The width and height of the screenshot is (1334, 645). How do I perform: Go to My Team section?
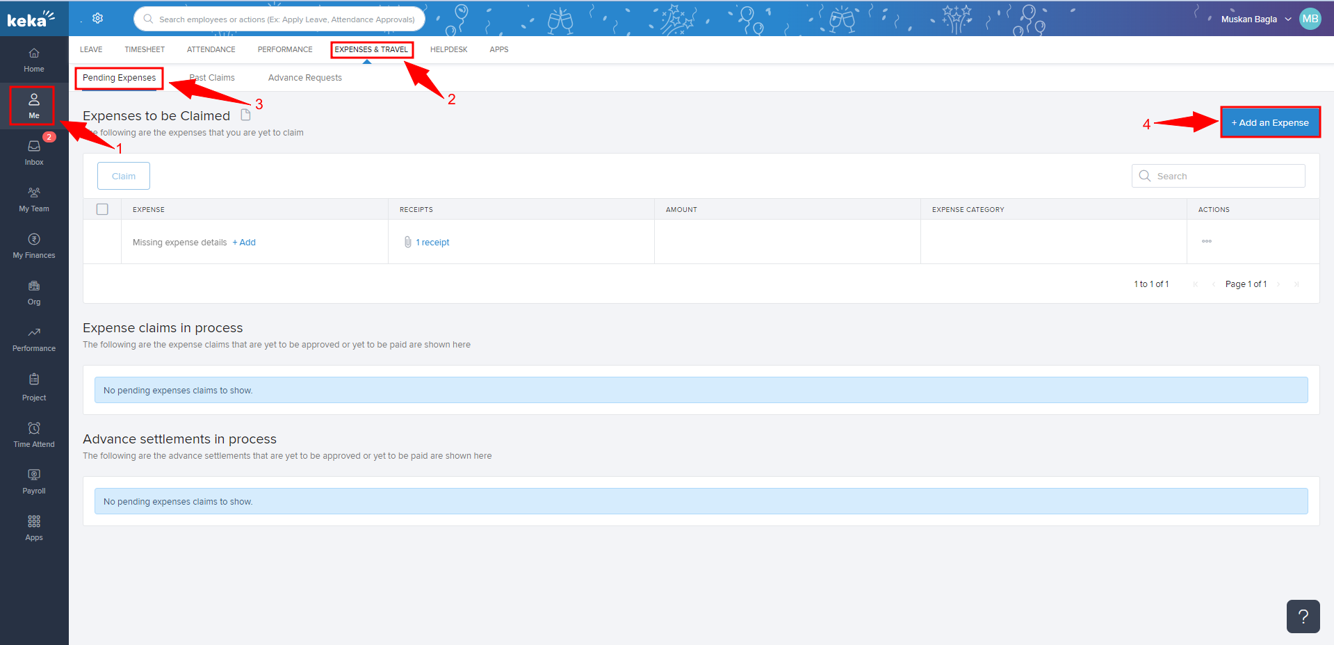coord(33,199)
